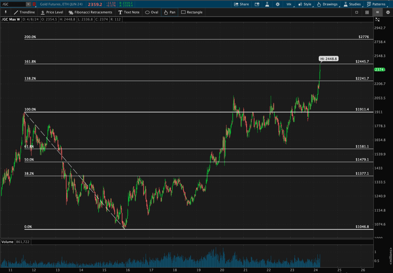Screen dimensions: 393x273
Task: Select the Trendline drawing tool
Action: [x=25, y=12]
